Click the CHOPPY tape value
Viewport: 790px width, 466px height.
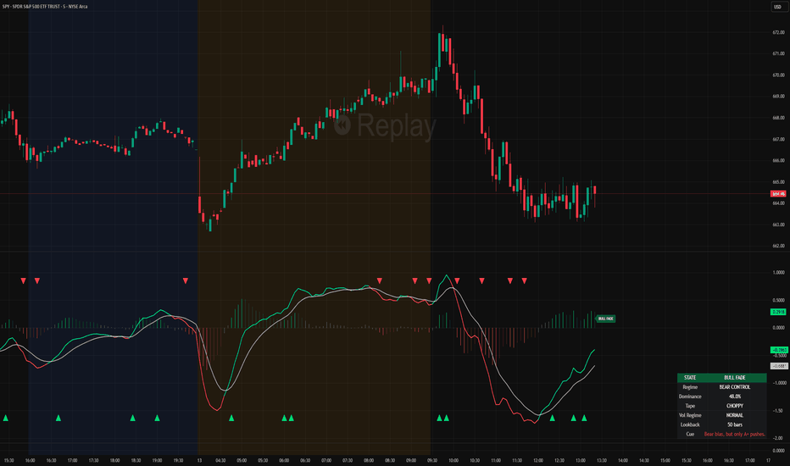click(735, 406)
